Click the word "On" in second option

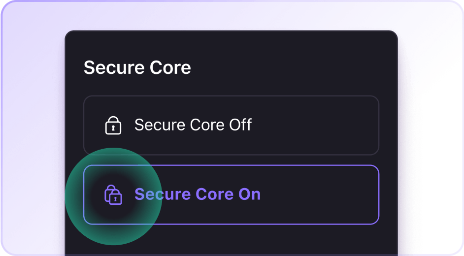(x=249, y=194)
